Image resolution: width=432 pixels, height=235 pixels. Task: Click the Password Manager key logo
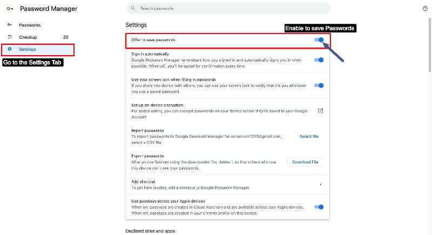(x=10, y=9)
